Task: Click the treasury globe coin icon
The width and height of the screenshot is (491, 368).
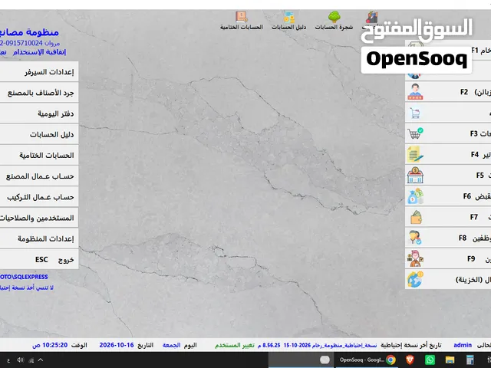Action: 415,279
